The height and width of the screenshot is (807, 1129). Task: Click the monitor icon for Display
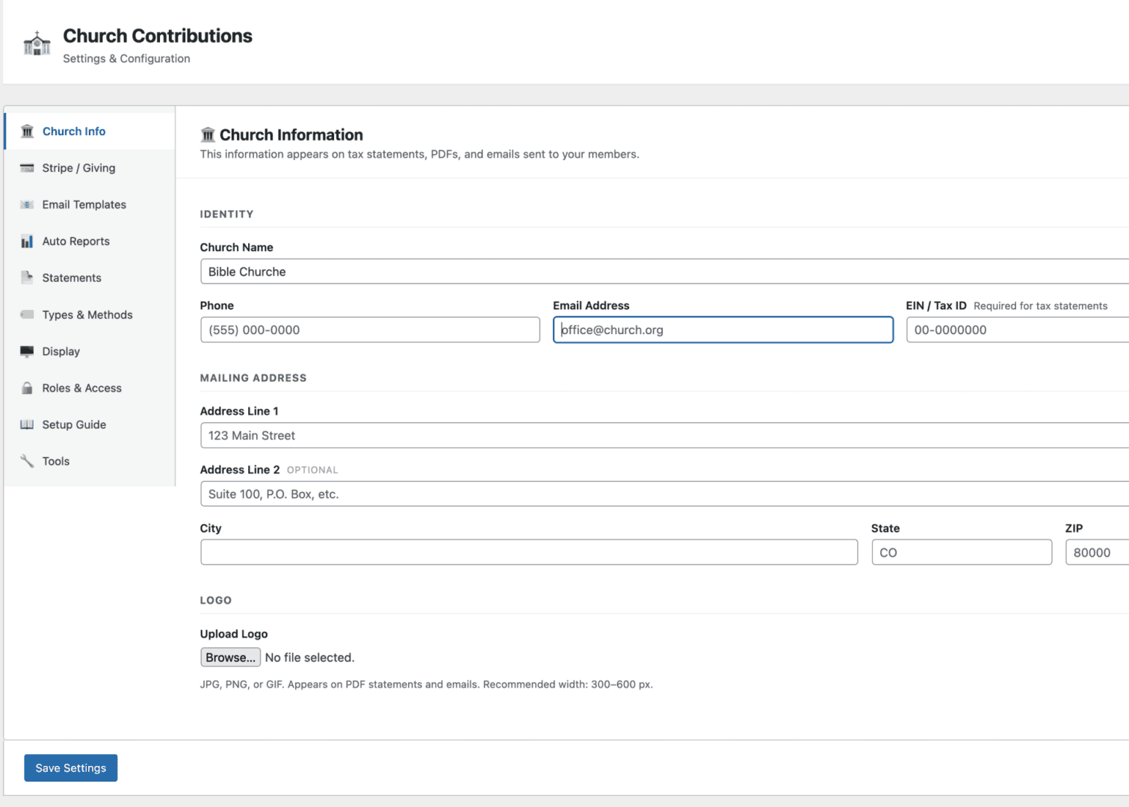tap(28, 351)
